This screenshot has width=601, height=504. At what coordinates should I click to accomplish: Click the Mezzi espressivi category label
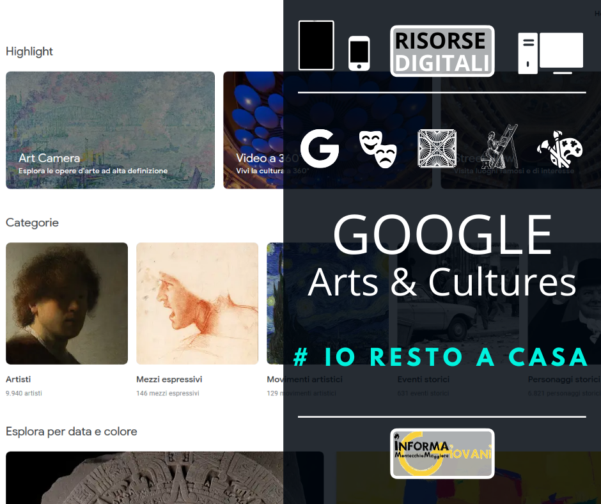[x=169, y=379]
